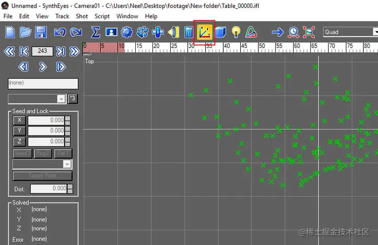Click the Top viewport label
The width and height of the screenshot is (378, 245).
pos(89,61)
